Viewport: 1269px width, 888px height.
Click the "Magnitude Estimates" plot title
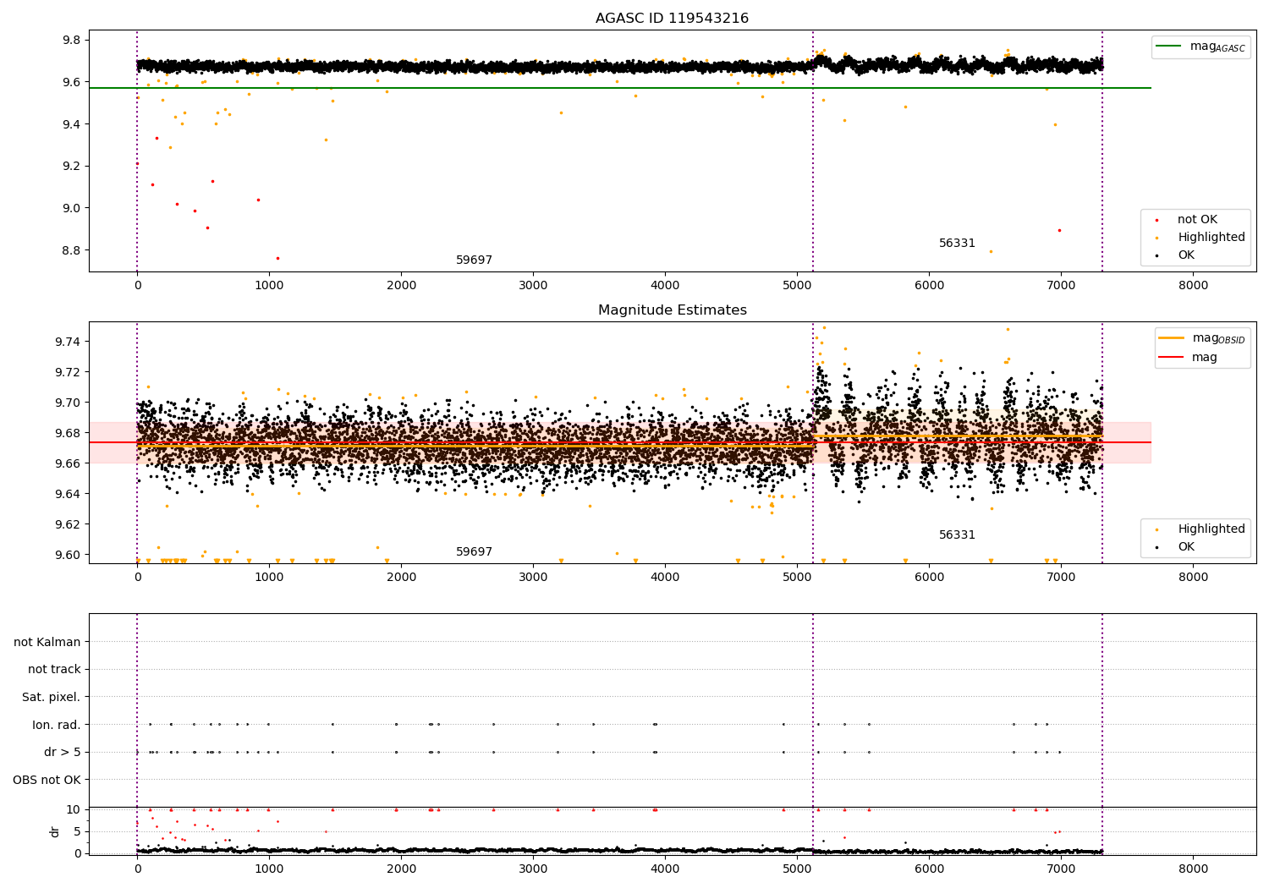[672, 310]
